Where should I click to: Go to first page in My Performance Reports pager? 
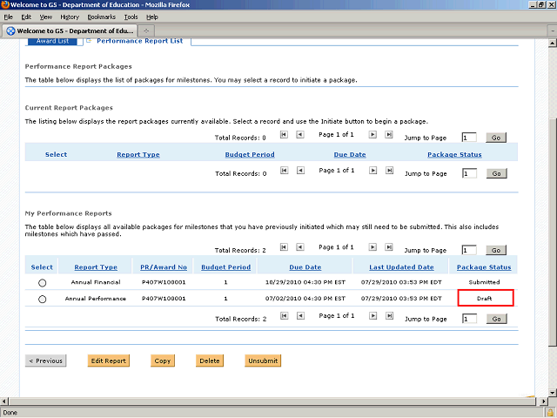click(x=284, y=248)
